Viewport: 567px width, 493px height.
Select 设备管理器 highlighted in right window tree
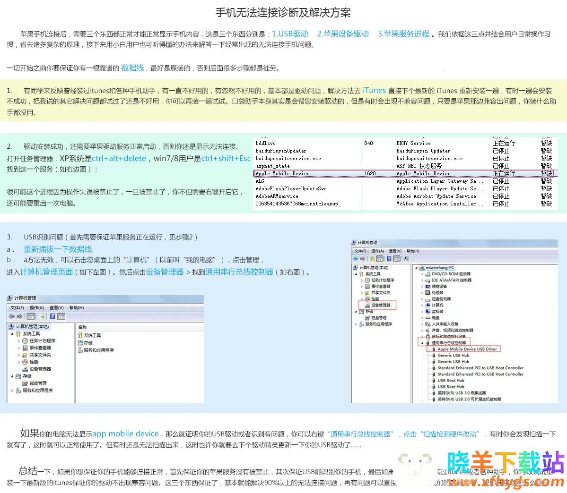380,305
